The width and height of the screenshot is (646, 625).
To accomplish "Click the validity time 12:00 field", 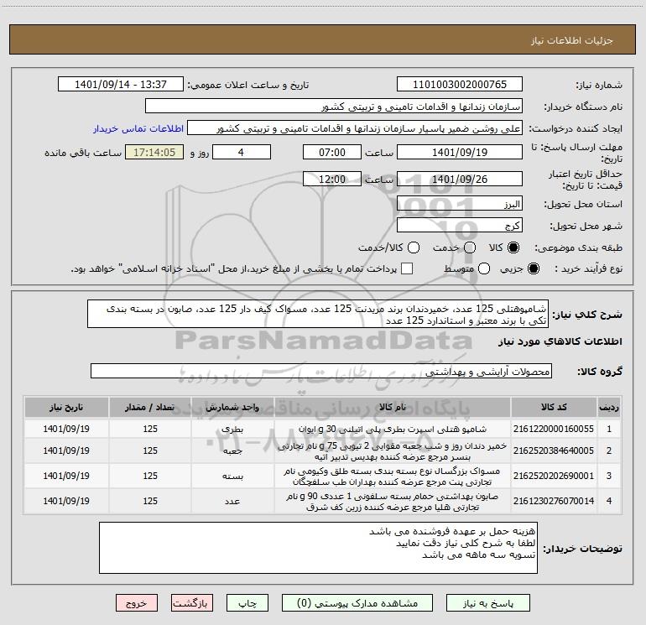I will coord(332,180).
